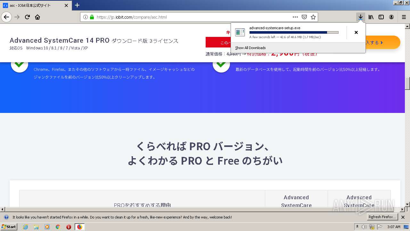Viewport: 410px width, 231px height.
Task: Click advanced-systemcare-setup.exe file icon
Action: click(x=240, y=32)
